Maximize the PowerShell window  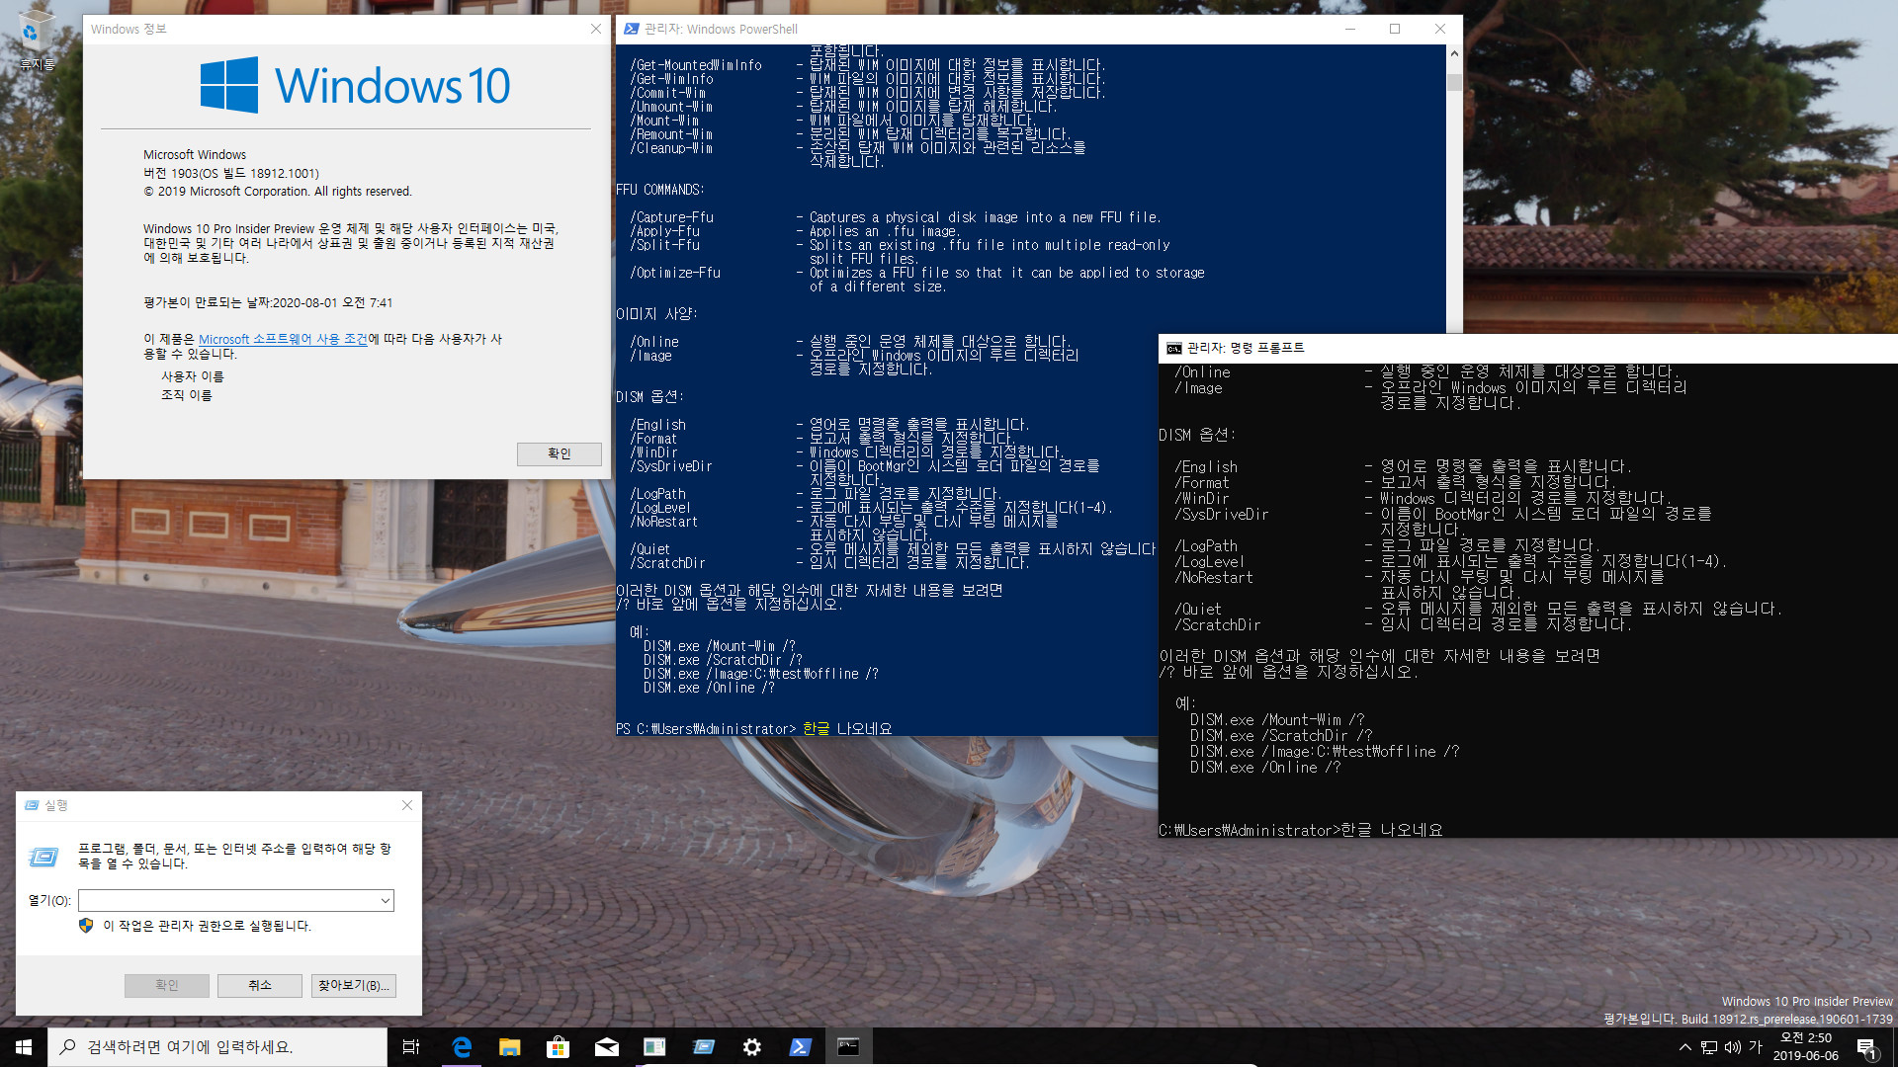[1395, 29]
